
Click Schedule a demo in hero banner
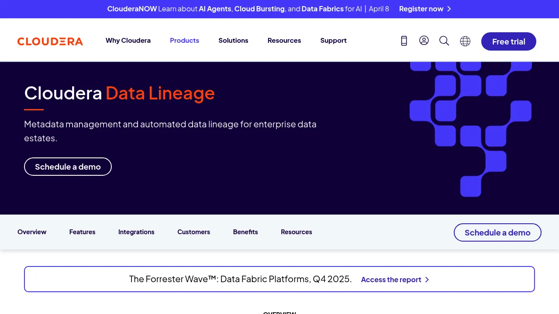[68, 167]
